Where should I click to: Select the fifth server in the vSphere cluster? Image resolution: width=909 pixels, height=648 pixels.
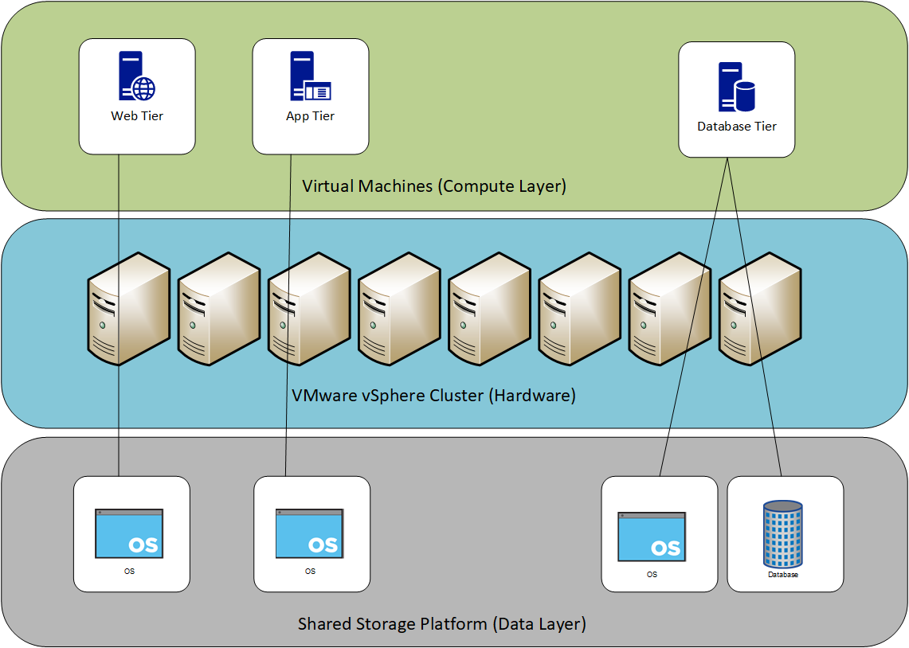click(x=489, y=309)
